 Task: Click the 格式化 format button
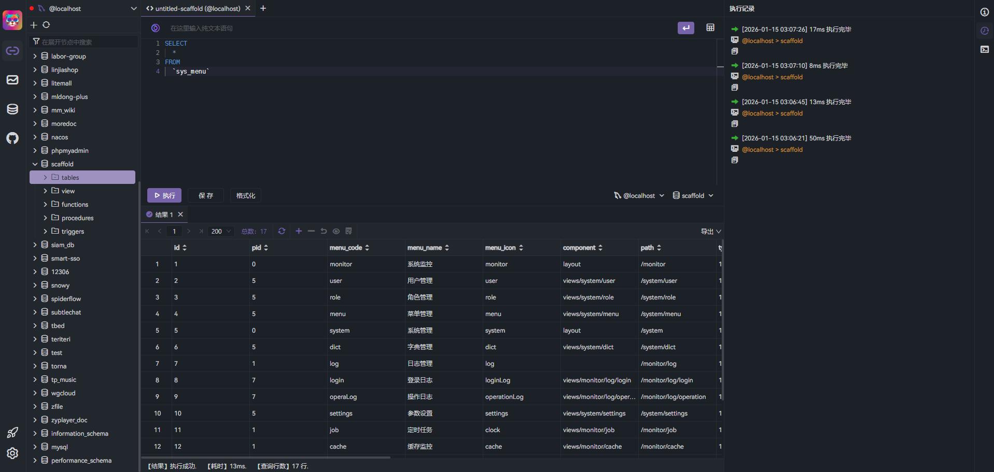pyautogui.click(x=246, y=195)
